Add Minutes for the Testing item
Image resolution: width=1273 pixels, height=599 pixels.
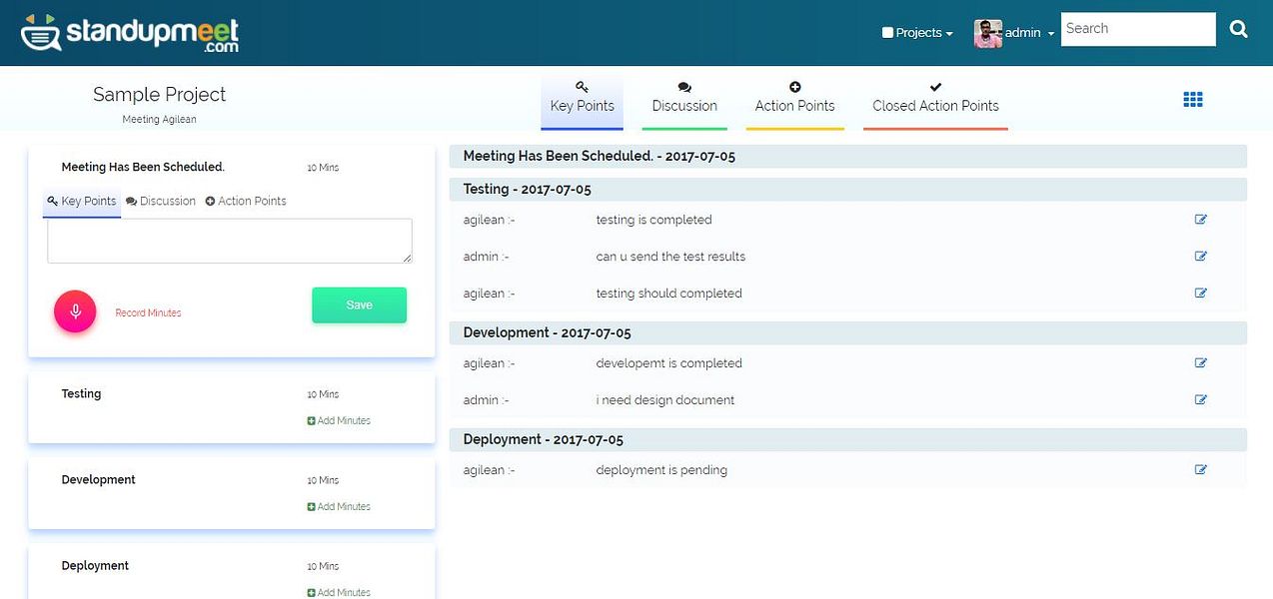pyautogui.click(x=339, y=421)
